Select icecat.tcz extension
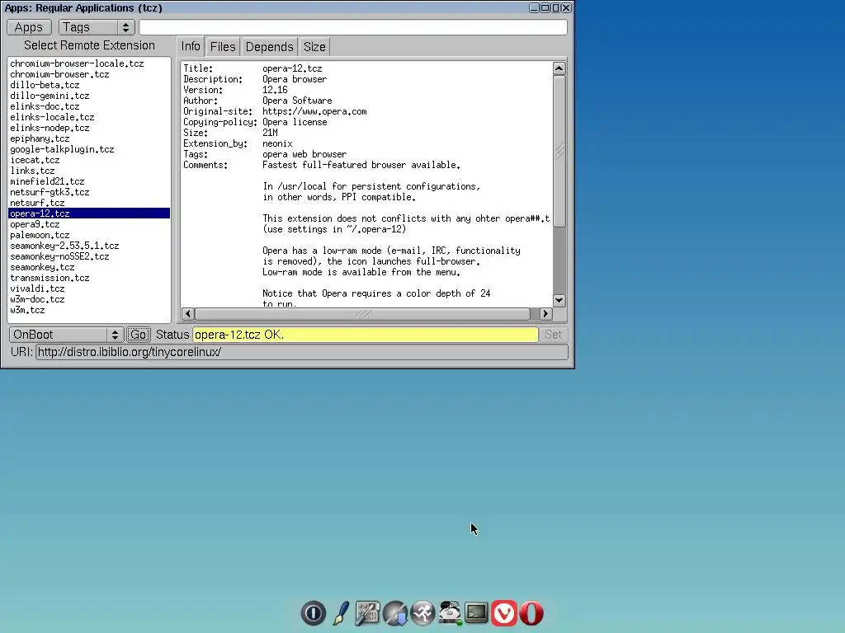845x633 pixels. (x=89, y=161)
